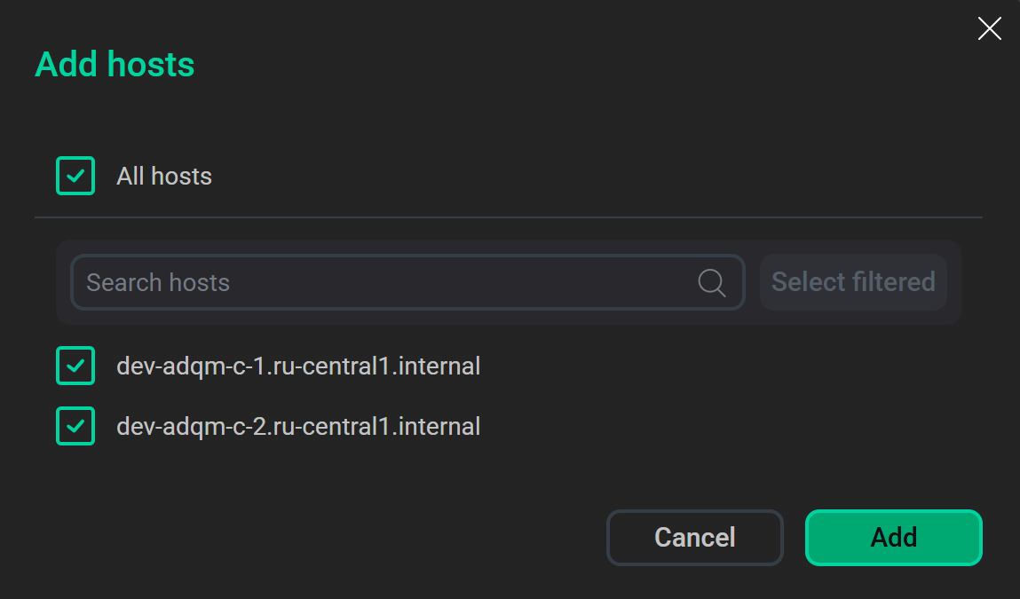The height and width of the screenshot is (599, 1020).
Task: Deselect every host via the All hosts checkmark
Action: click(x=75, y=176)
